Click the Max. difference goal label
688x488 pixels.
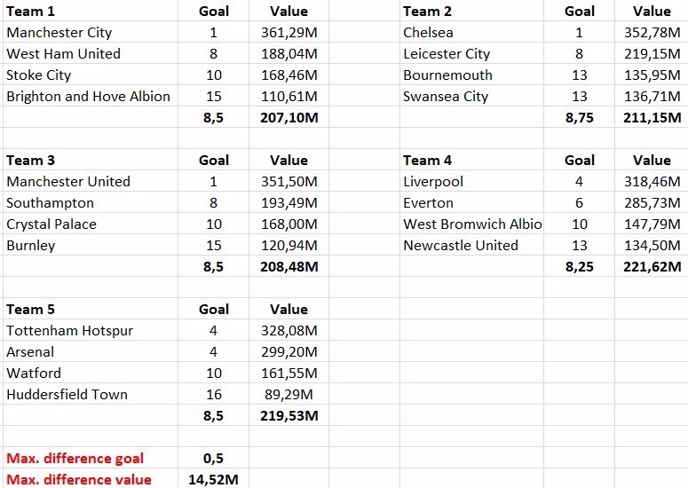pyautogui.click(x=75, y=458)
